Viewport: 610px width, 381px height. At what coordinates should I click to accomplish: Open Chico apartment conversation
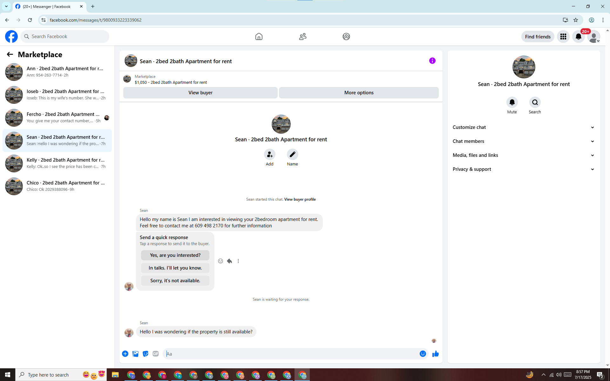pos(57,186)
